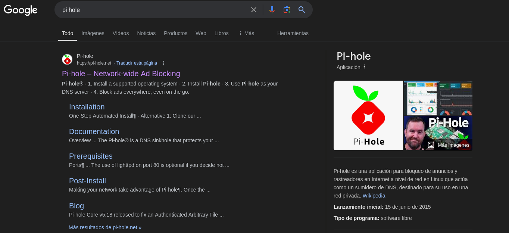Click the 'Making your network take advantage' snippet

pos(140,190)
